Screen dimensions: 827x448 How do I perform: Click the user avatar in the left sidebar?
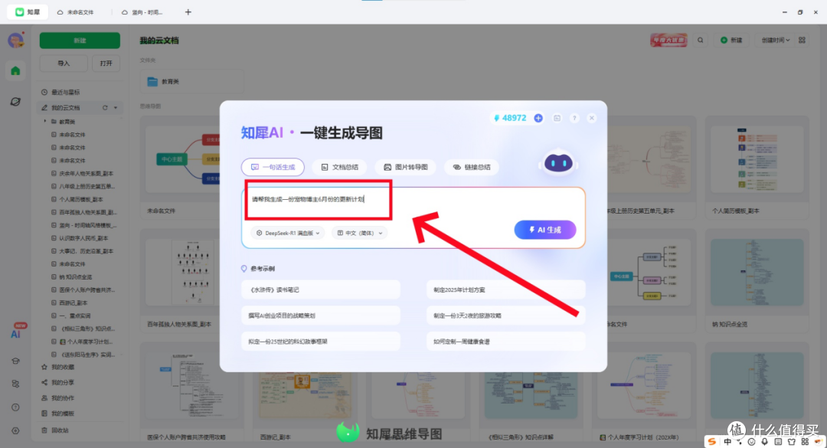16,40
